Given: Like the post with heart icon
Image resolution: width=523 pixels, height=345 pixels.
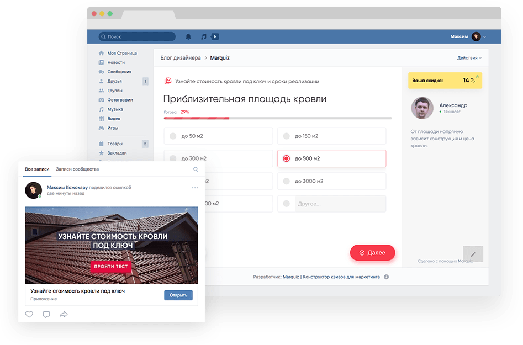Looking at the screenshot, I should pyautogui.click(x=29, y=314).
